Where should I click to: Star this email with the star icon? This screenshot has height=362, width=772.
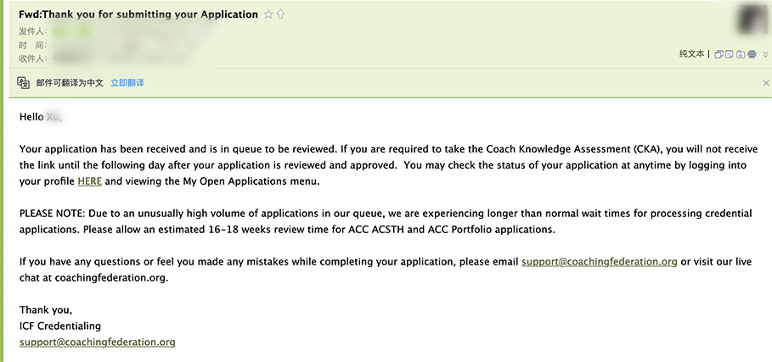pyautogui.click(x=268, y=14)
